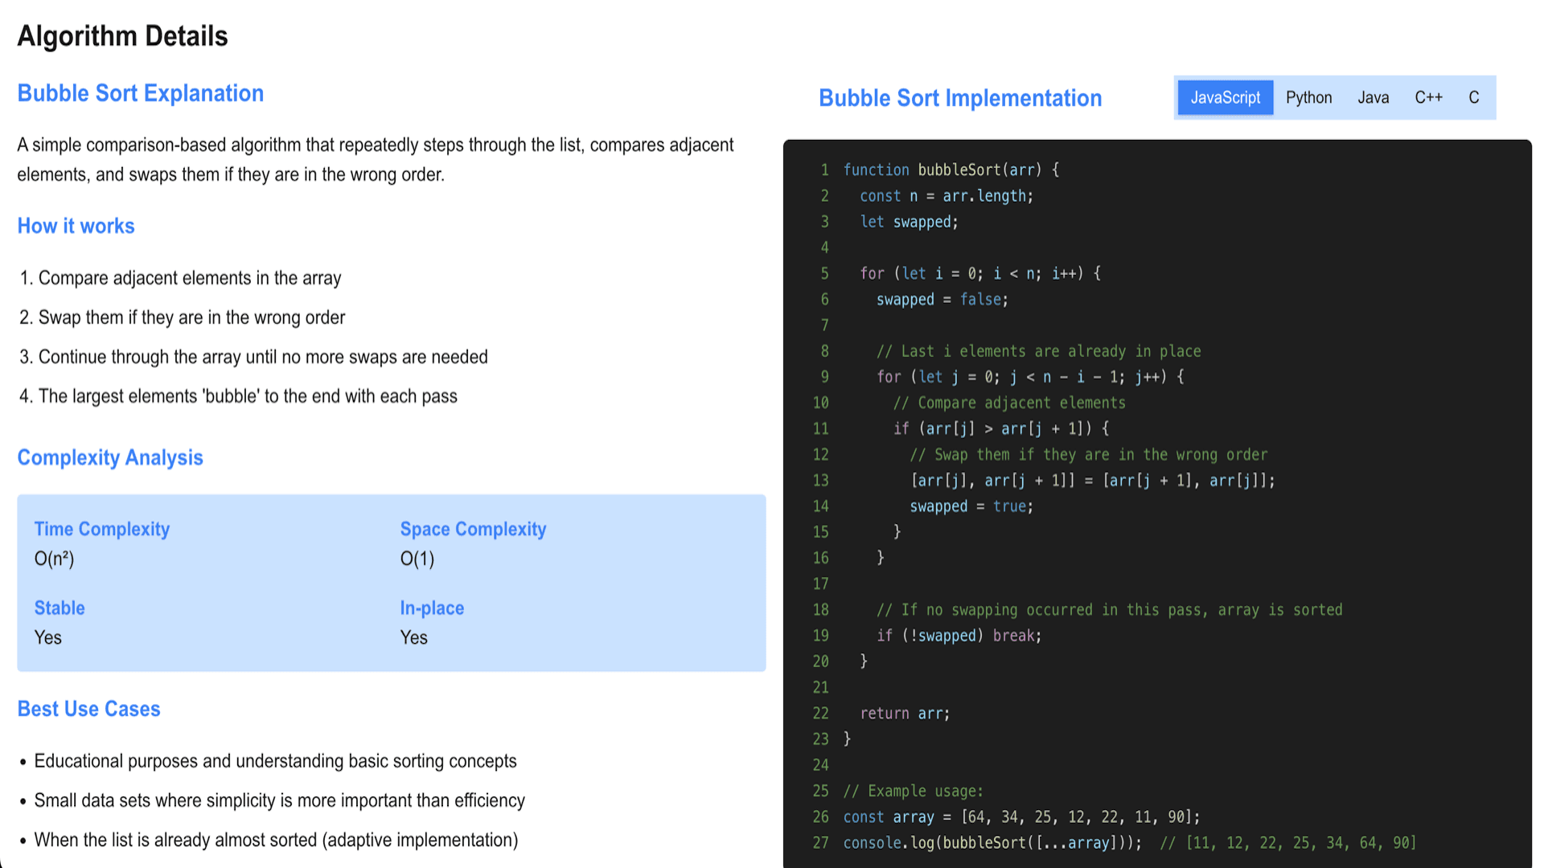Click the O(n²) value
Screen dimensions: 1544x868
point(54,559)
